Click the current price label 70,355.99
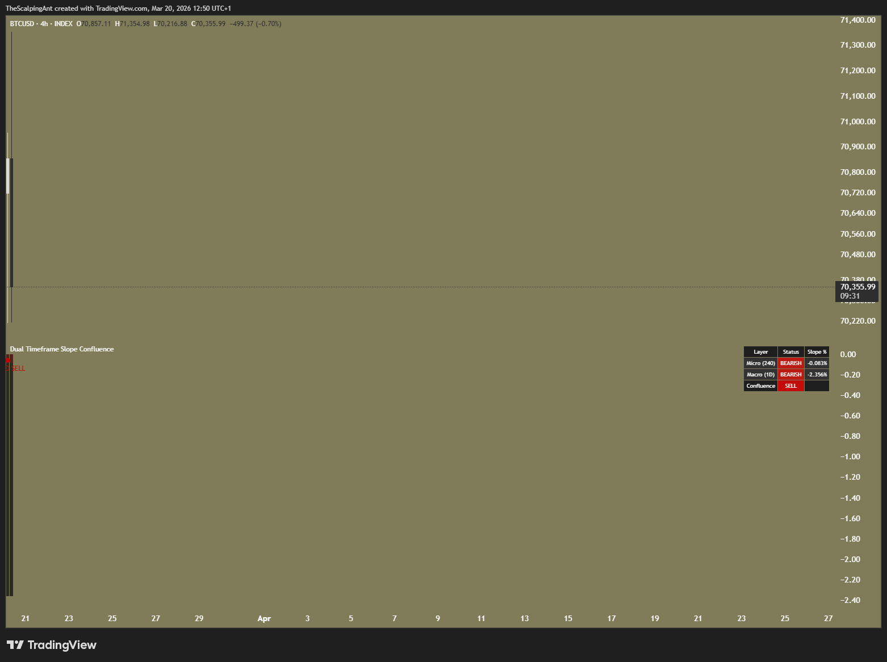Image resolution: width=887 pixels, height=662 pixels. 857,287
